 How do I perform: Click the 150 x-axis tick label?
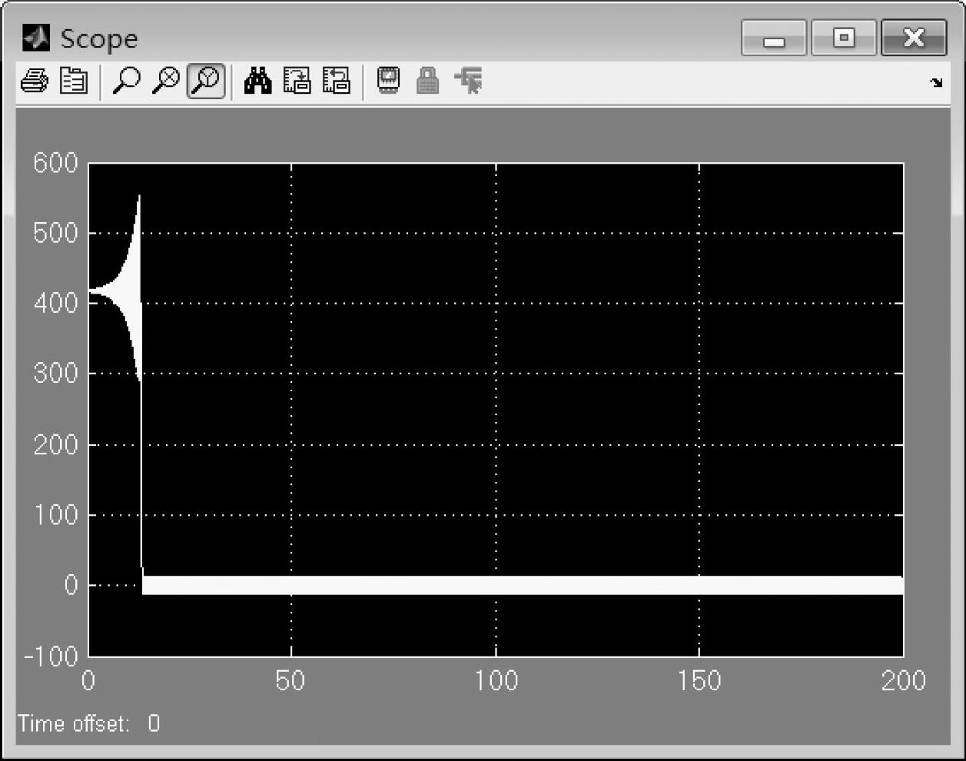[699, 681]
